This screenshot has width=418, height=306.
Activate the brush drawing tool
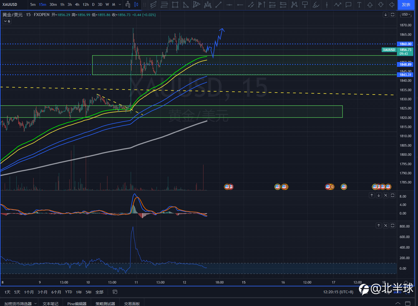(x=316, y=4)
